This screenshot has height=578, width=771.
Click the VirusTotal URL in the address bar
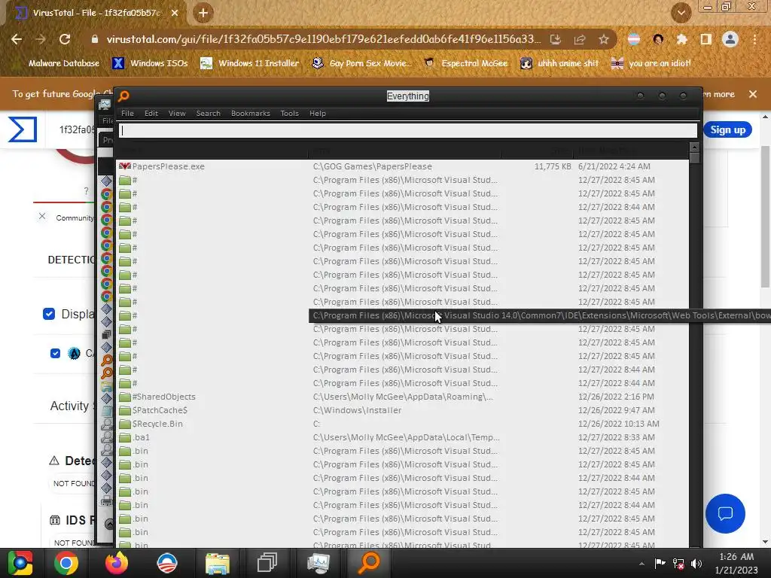pyautogui.click(x=324, y=39)
